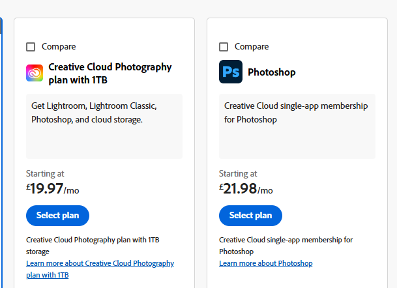This screenshot has height=288, width=397.
Task: Click Starting at label above £21.98
Action: [238, 173]
